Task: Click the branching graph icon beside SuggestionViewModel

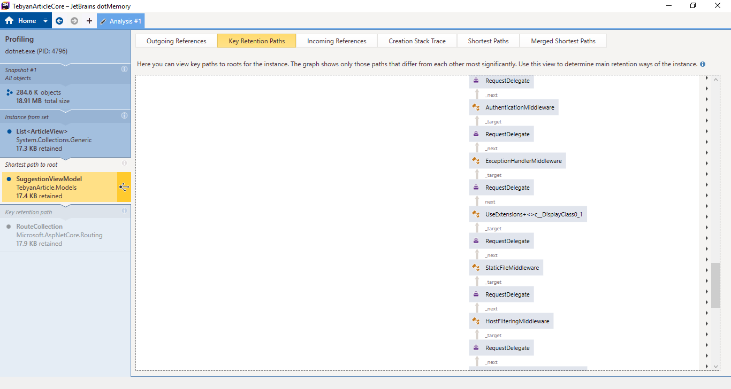Action: (x=124, y=187)
